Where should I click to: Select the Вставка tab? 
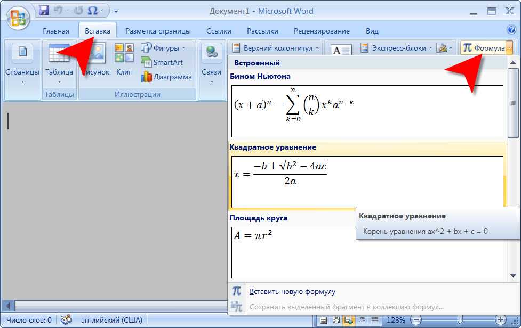point(98,31)
